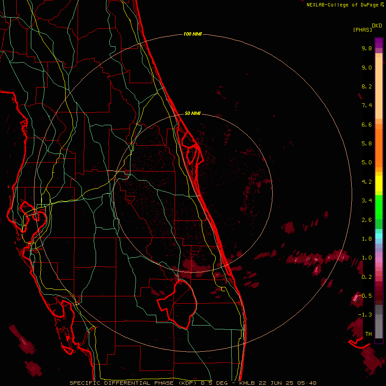Click the 5.8 value on color scale
Viewport: 386px width, 386px height.
(367, 144)
